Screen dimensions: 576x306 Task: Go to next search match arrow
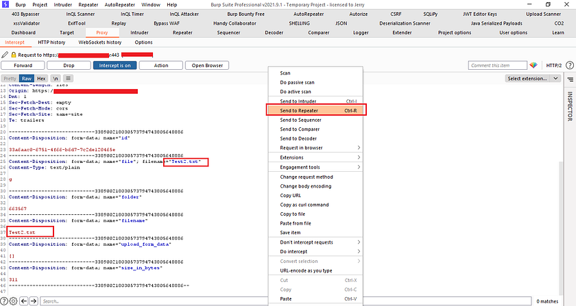click(x=34, y=301)
